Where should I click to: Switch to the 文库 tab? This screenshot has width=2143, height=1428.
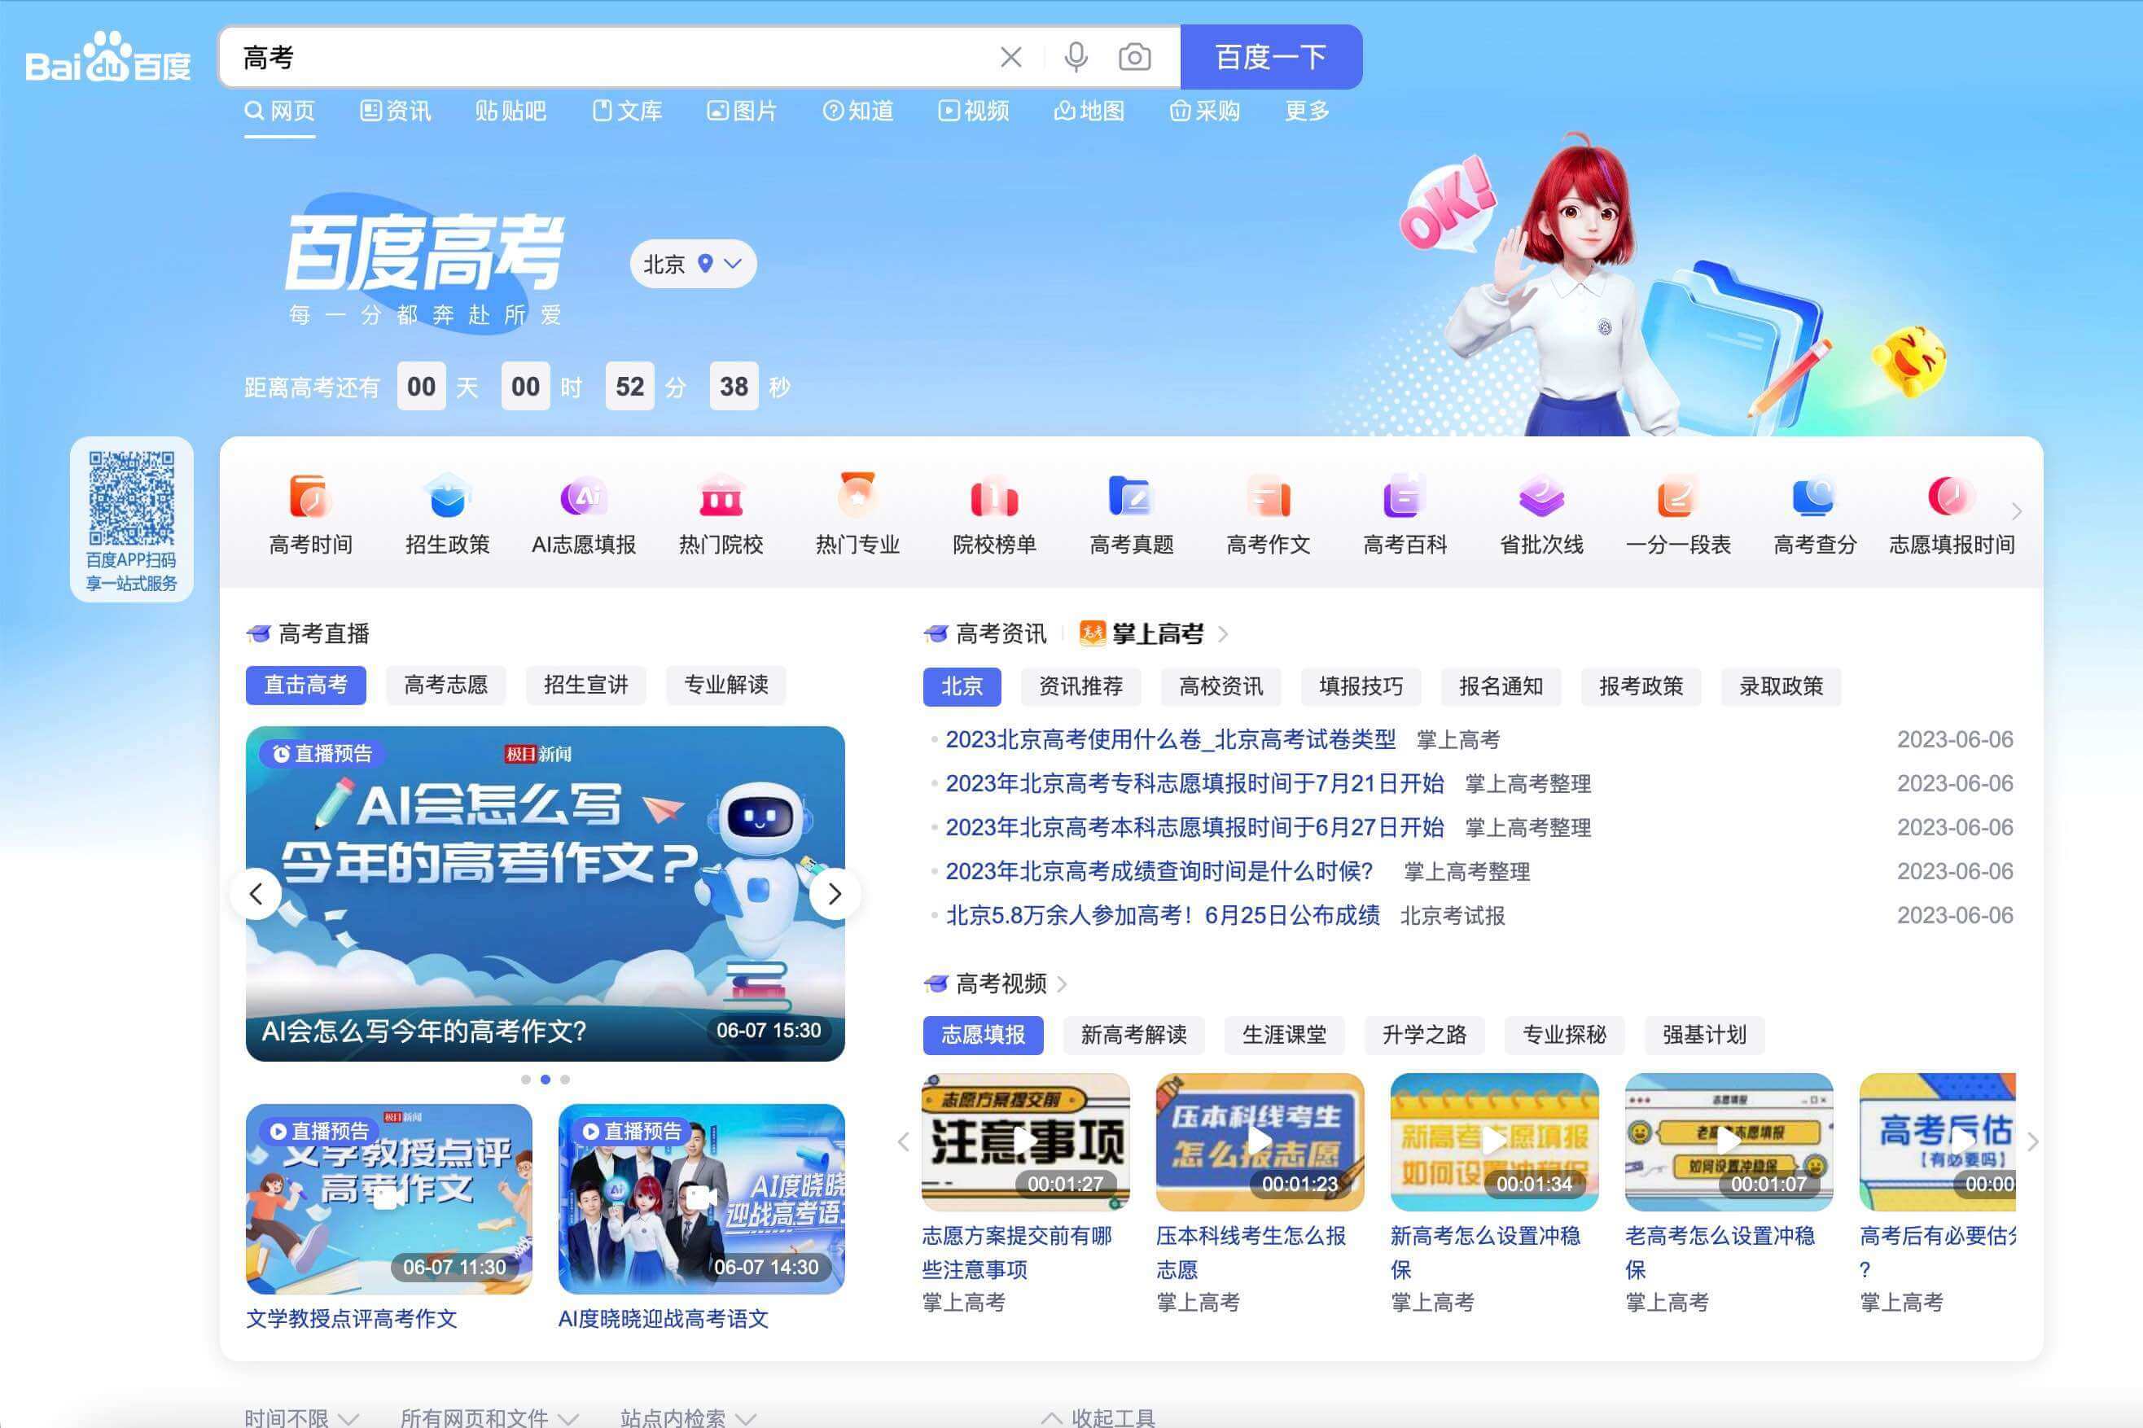tap(627, 111)
